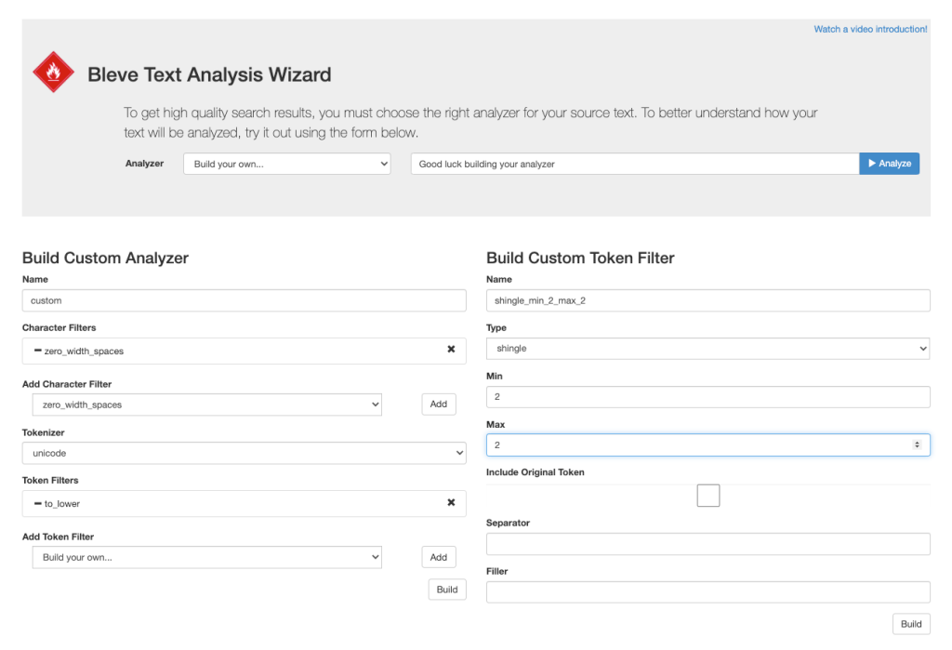
Task: Focus the analyzer sample text field
Action: pos(634,164)
